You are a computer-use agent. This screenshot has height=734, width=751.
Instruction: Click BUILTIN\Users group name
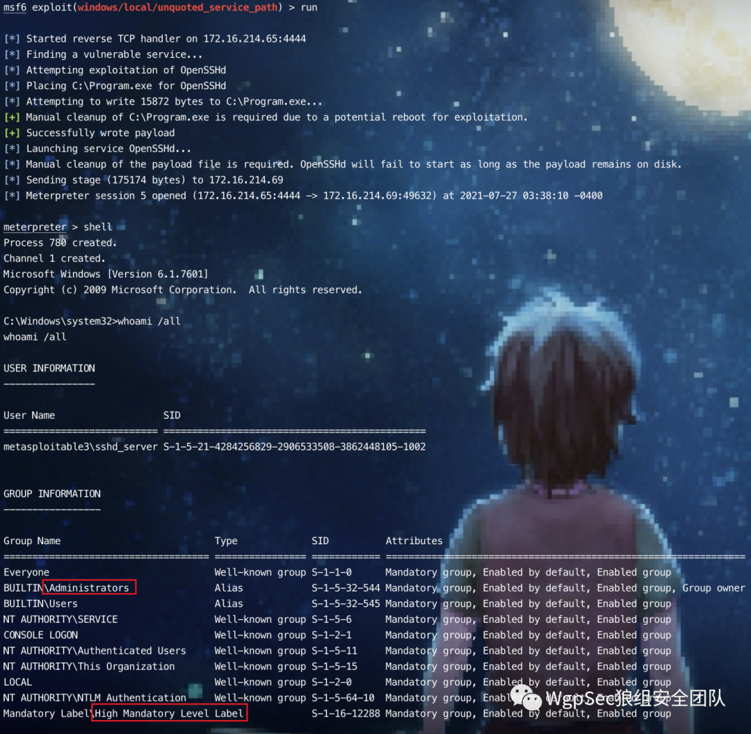coord(41,604)
